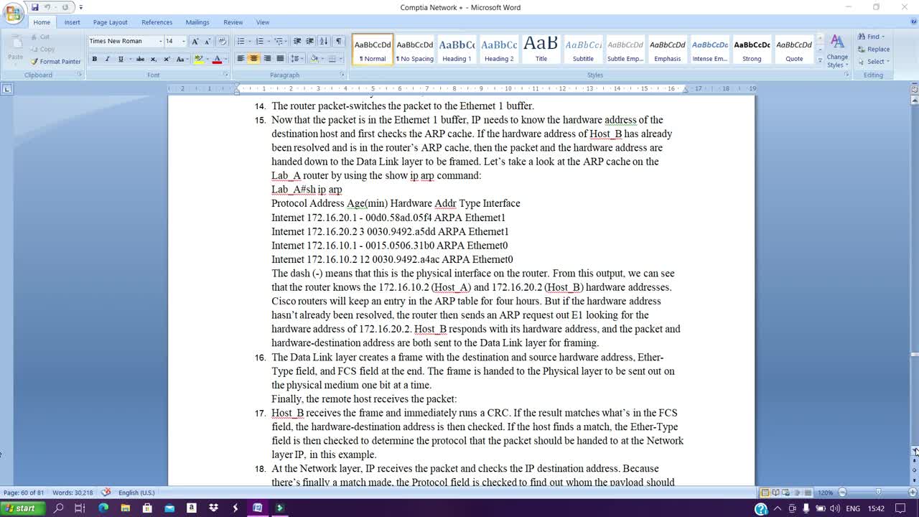The height and width of the screenshot is (517, 919).
Task: Switch to the Page Layout tab
Action: point(110,22)
